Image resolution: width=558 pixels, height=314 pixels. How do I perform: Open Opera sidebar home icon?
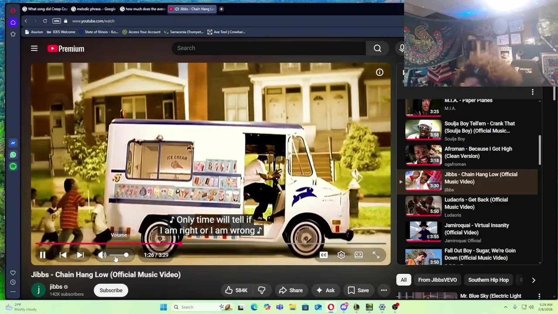click(x=13, y=22)
